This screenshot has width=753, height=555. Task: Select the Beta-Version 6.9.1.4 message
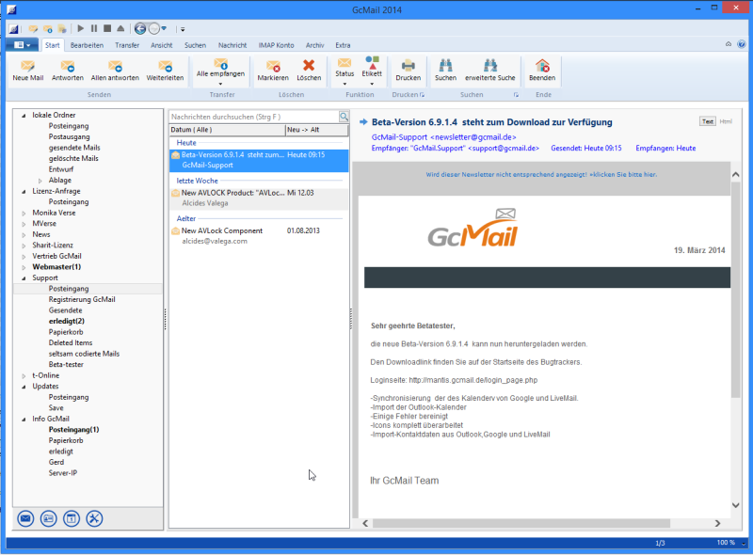(x=259, y=160)
